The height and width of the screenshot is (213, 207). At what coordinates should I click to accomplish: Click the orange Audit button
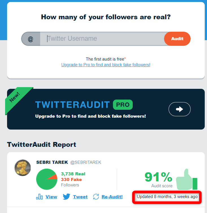[177, 39]
